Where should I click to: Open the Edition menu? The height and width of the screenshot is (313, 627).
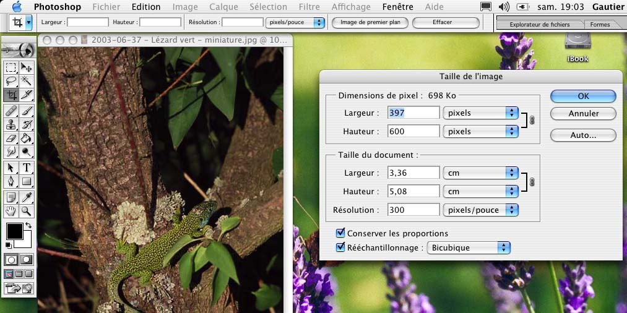coord(146,7)
